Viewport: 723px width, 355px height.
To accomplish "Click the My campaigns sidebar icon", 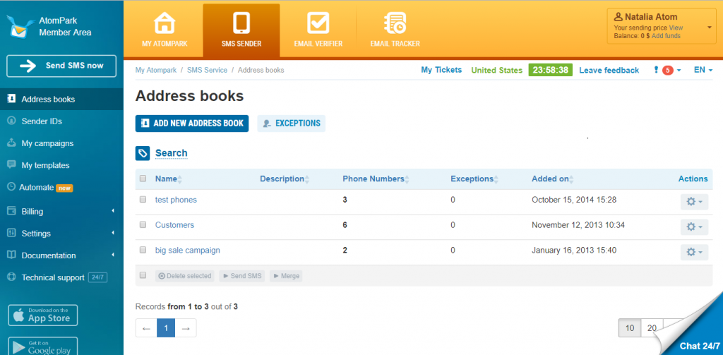I will (11, 143).
